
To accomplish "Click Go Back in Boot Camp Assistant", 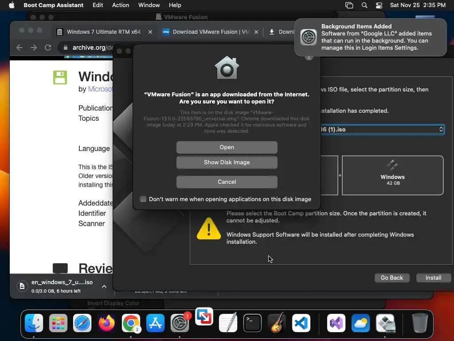I will coord(392,278).
